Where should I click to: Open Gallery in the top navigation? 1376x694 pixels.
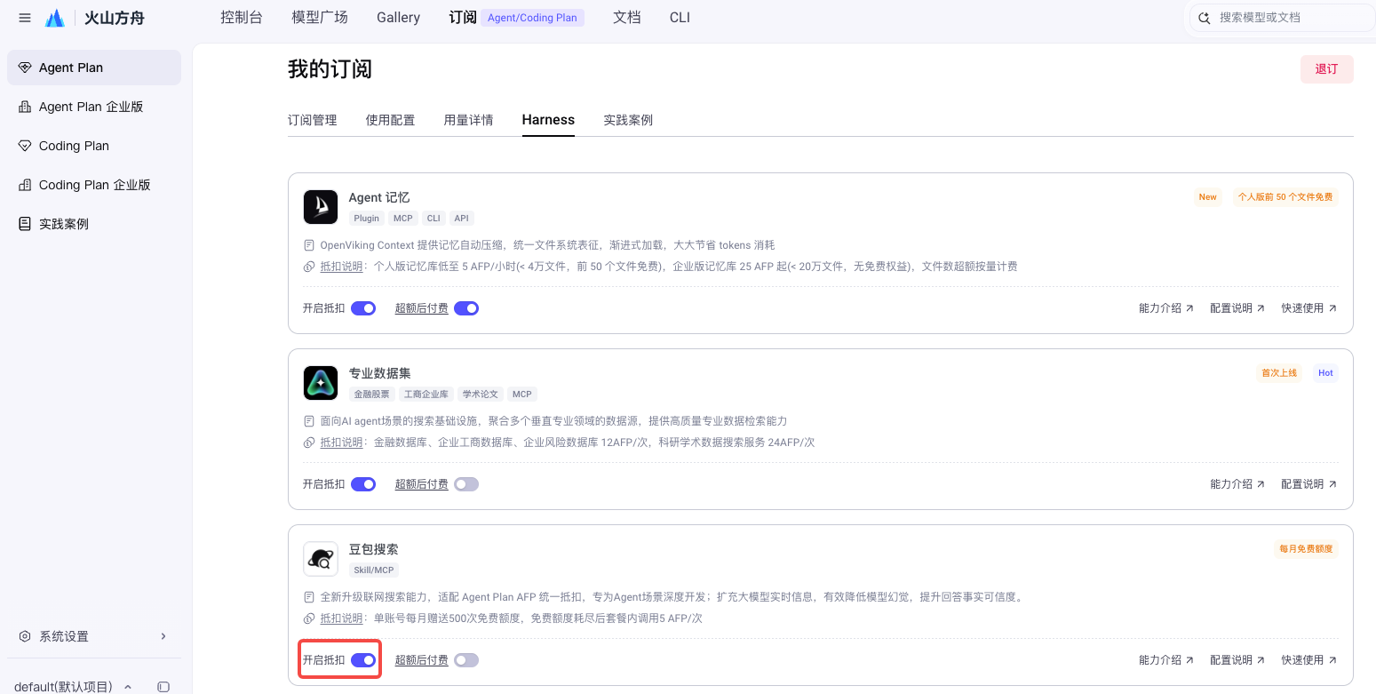[x=398, y=18]
